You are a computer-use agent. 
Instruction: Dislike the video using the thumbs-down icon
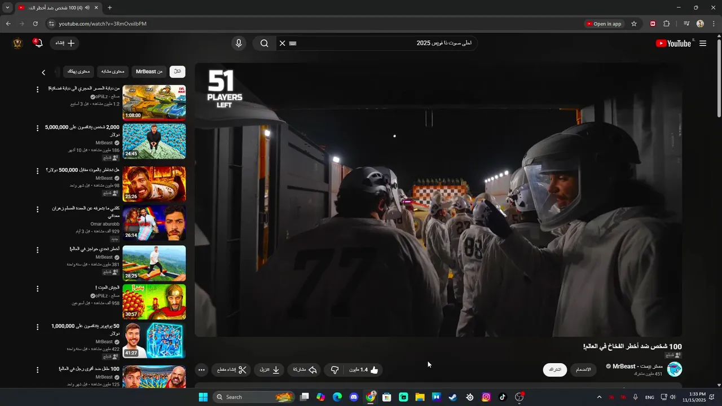coord(334,370)
